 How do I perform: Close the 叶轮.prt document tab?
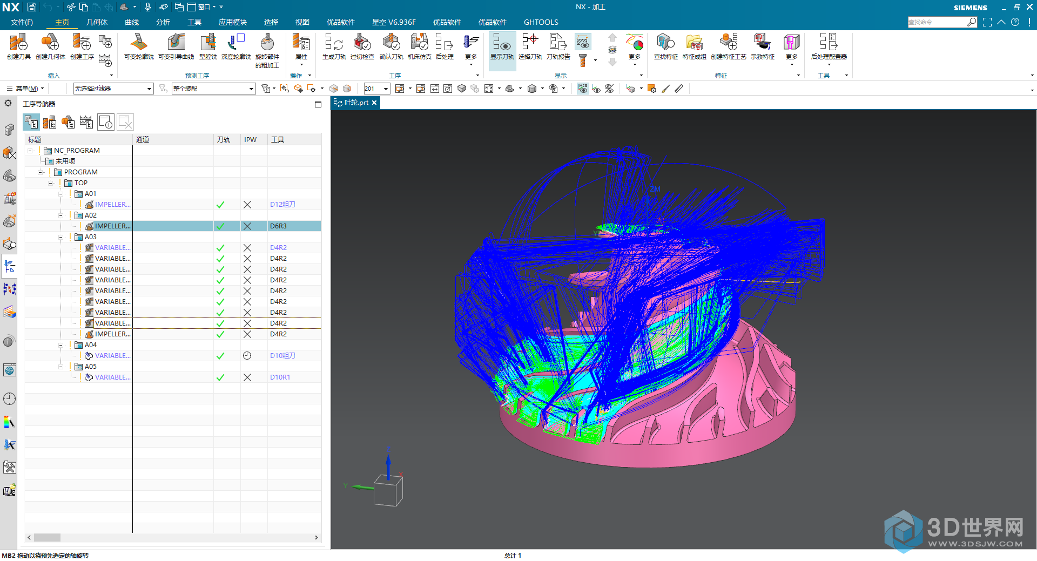[374, 103]
